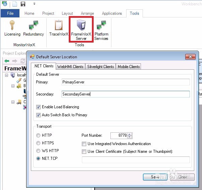Click the Save button in the dialog
The width and height of the screenshot is (202, 190).
pyautogui.click(x=155, y=177)
